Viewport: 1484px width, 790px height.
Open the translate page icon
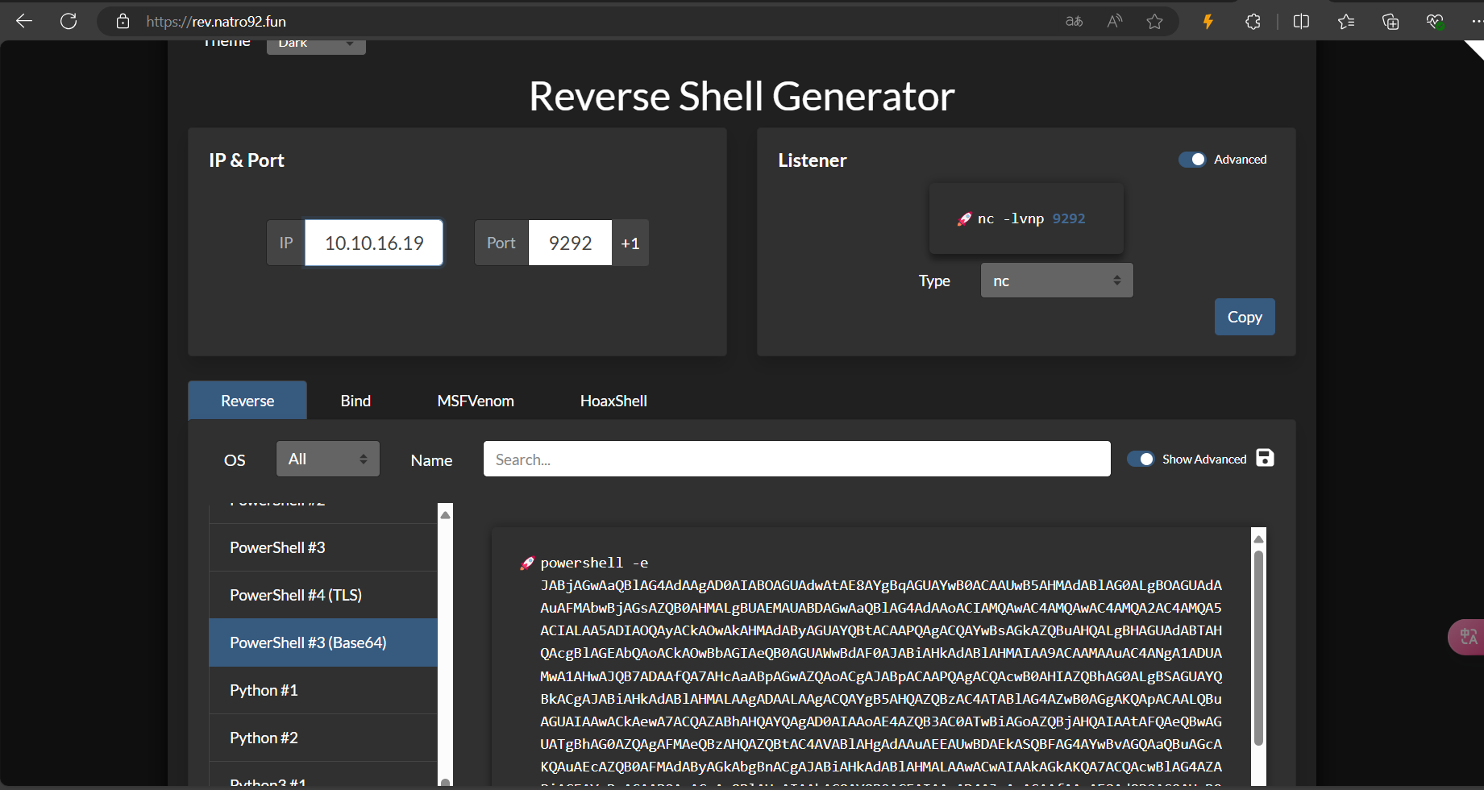tap(1074, 21)
